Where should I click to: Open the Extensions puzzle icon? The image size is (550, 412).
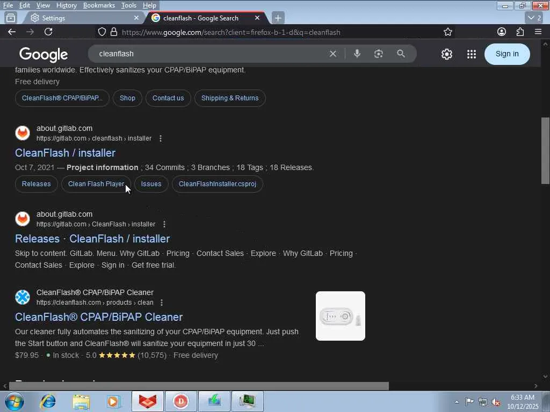coord(520,32)
